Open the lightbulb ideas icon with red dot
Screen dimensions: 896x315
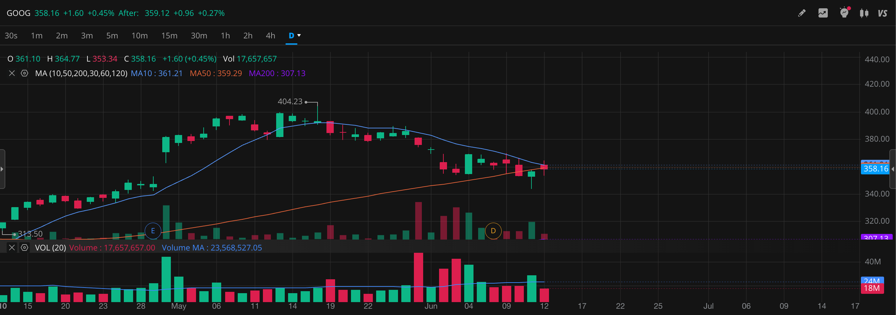point(844,13)
